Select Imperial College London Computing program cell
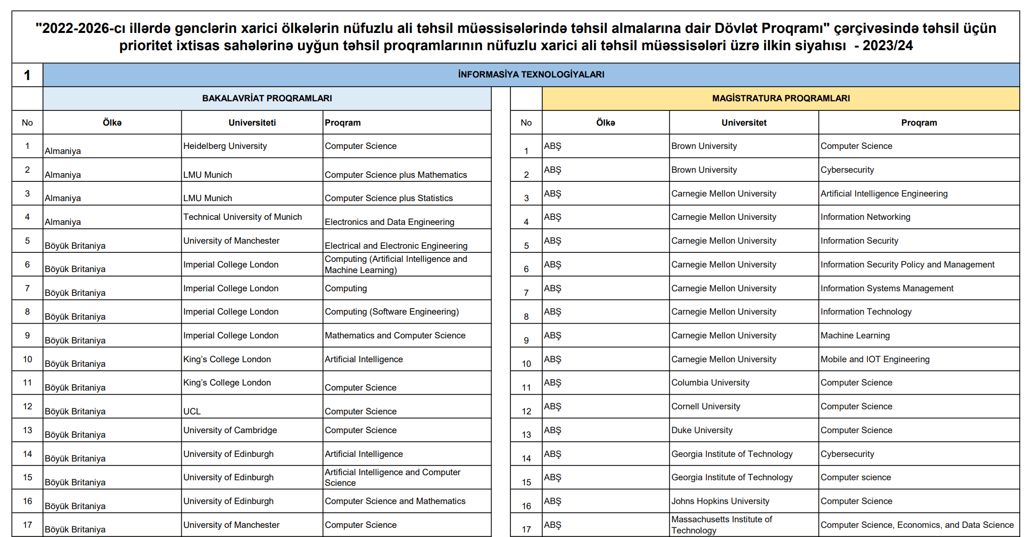This screenshot has height=537, width=1036. 346,288
